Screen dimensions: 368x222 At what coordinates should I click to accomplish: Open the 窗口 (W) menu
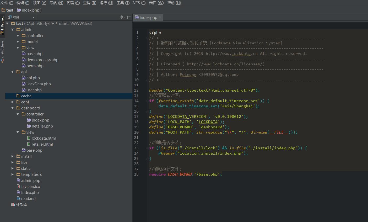tap(156, 3)
